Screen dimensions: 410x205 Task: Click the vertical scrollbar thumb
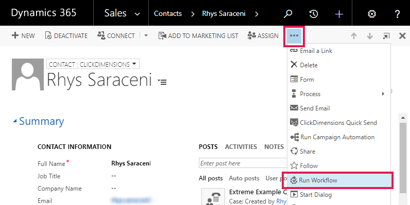click(x=403, y=158)
